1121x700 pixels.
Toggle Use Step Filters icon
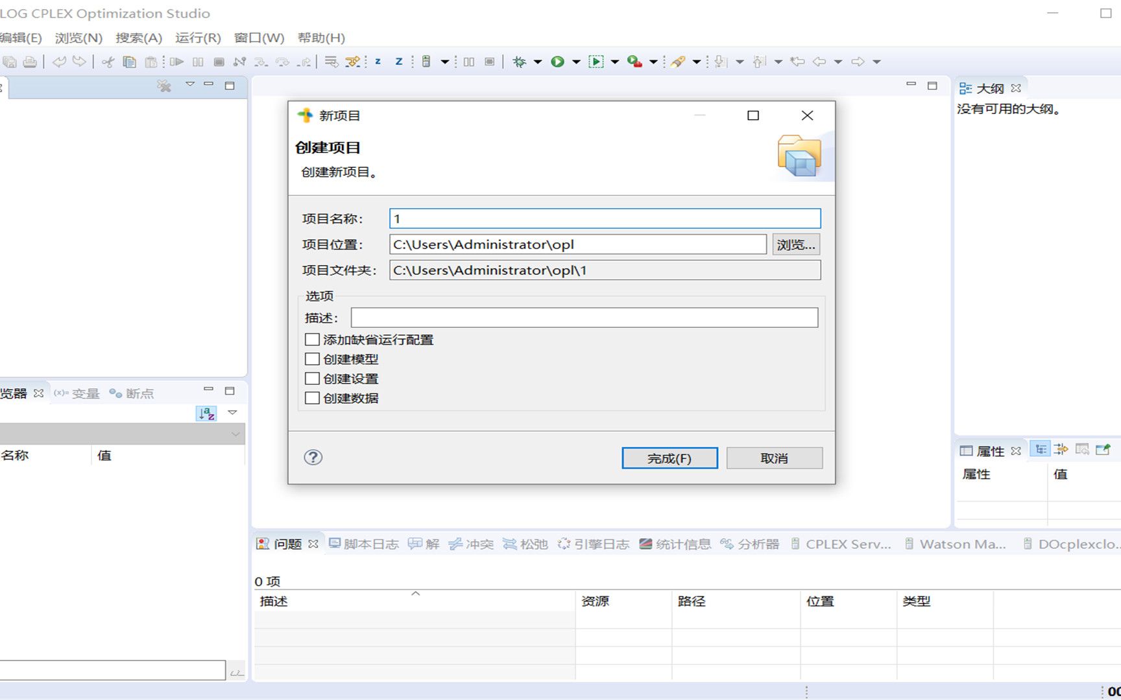pyautogui.click(x=352, y=62)
